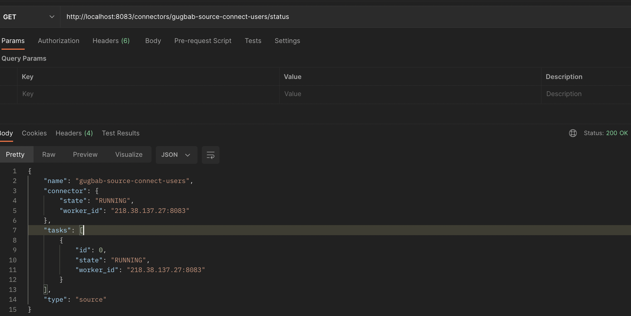The width and height of the screenshot is (631, 316).
Task: Click the Query Params heading
Action: coord(24,59)
